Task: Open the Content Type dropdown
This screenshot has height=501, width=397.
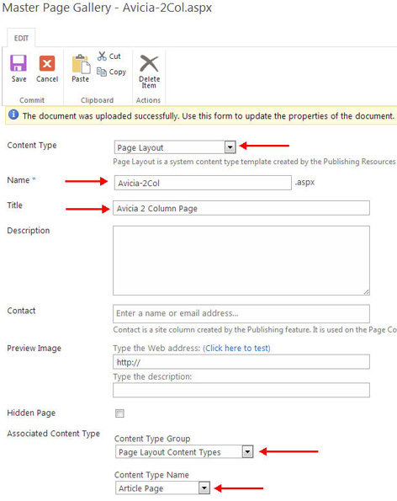Action: [175, 147]
